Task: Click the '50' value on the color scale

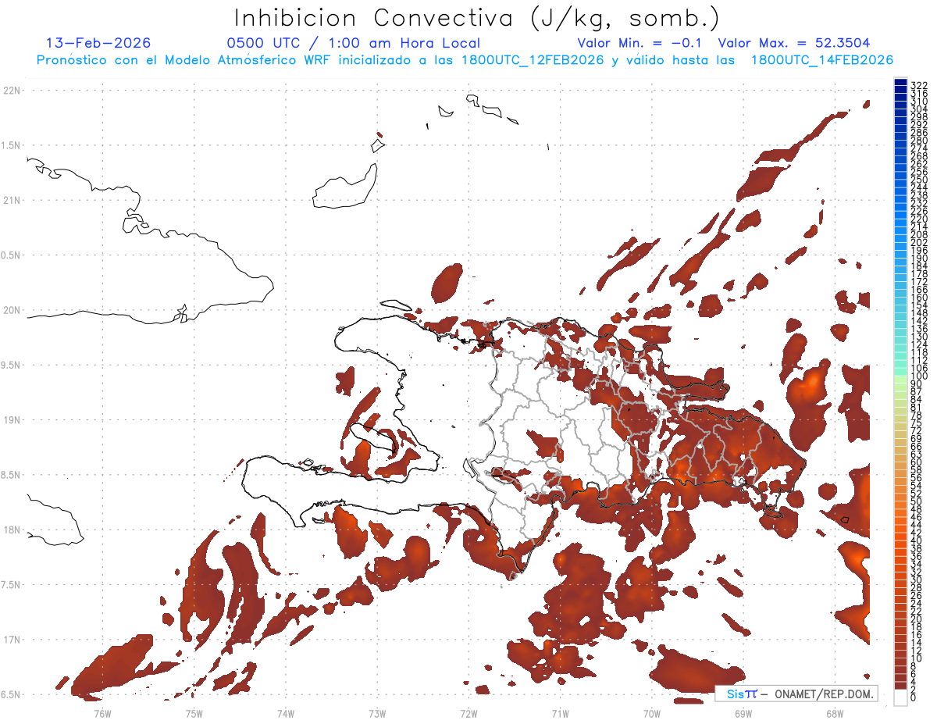Action: [x=917, y=501]
